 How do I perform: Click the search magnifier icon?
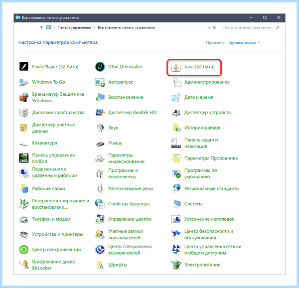click(x=278, y=27)
